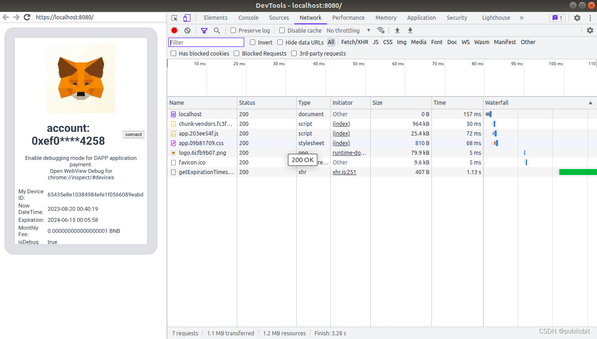597x339 pixels.
Task: Open the Security tab
Action: coord(457,18)
